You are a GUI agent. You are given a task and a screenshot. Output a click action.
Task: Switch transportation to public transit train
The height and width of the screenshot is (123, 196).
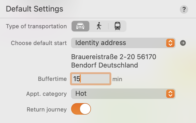117,26
